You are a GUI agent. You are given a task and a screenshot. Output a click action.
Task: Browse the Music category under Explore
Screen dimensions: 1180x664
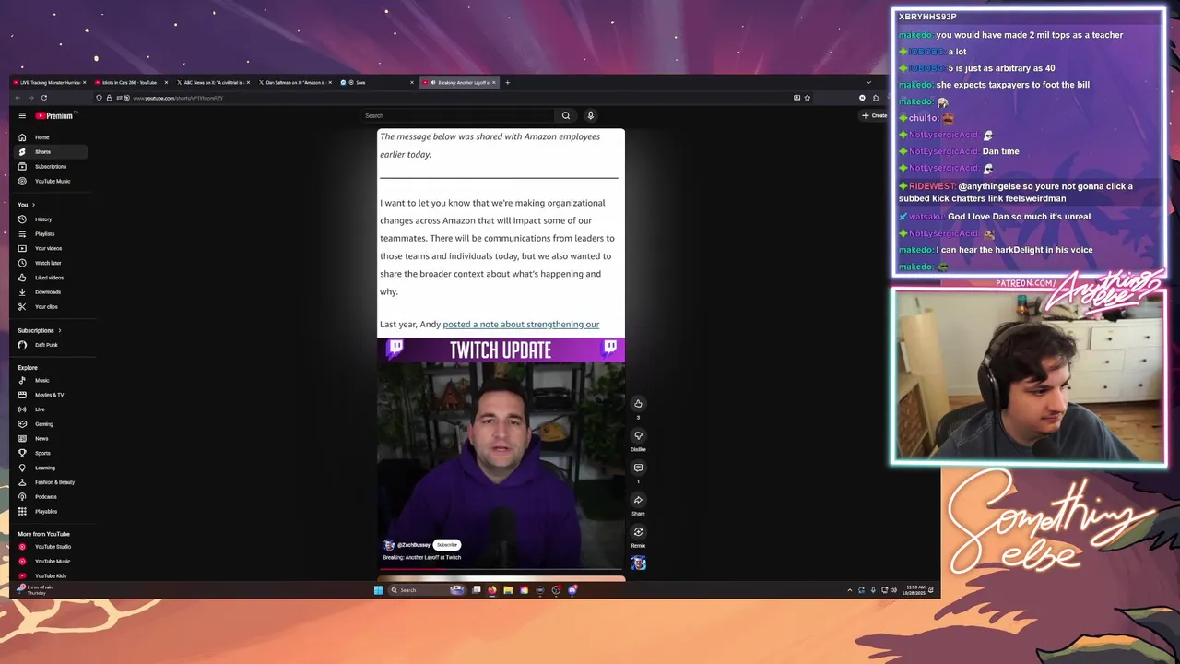[x=51, y=380]
